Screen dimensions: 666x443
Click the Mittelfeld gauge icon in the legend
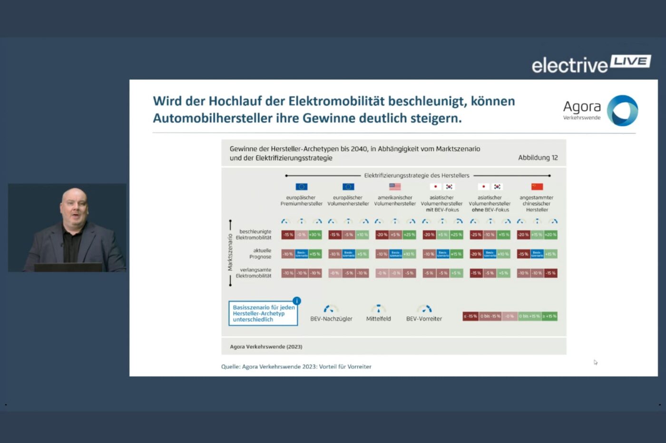click(x=378, y=309)
